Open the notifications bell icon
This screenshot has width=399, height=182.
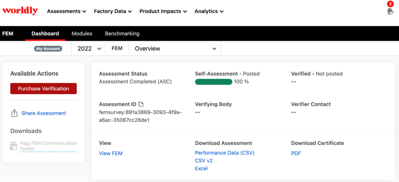tap(390, 11)
